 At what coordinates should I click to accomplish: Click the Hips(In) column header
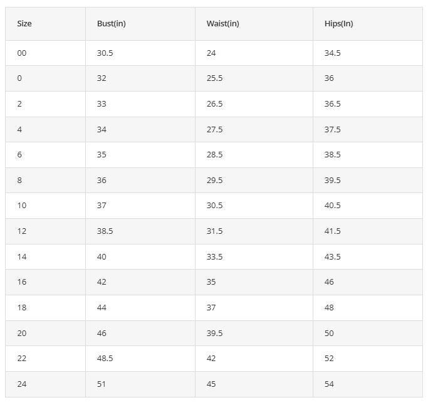339,24
